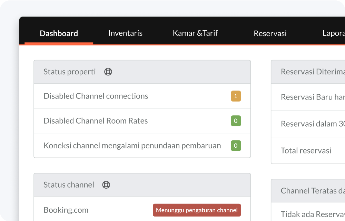Click the Status properti help icon
The image size is (345, 221).
pyautogui.click(x=108, y=72)
